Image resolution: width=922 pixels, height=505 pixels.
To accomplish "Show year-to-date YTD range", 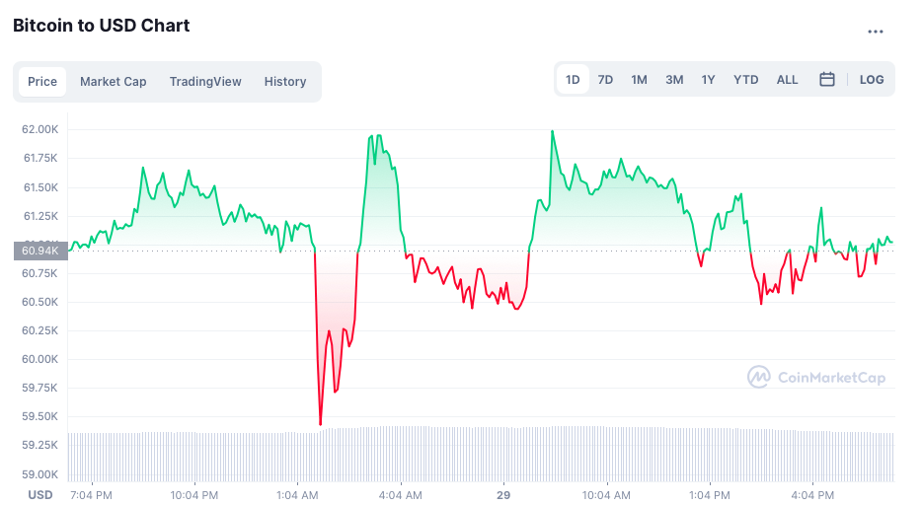I will [746, 80].
